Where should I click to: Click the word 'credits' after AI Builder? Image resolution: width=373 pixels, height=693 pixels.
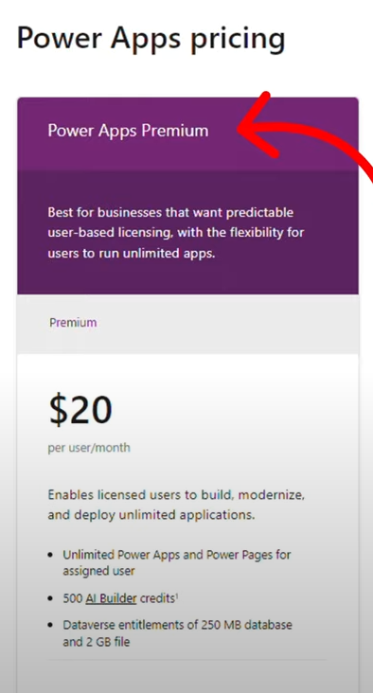click(156, 599)
